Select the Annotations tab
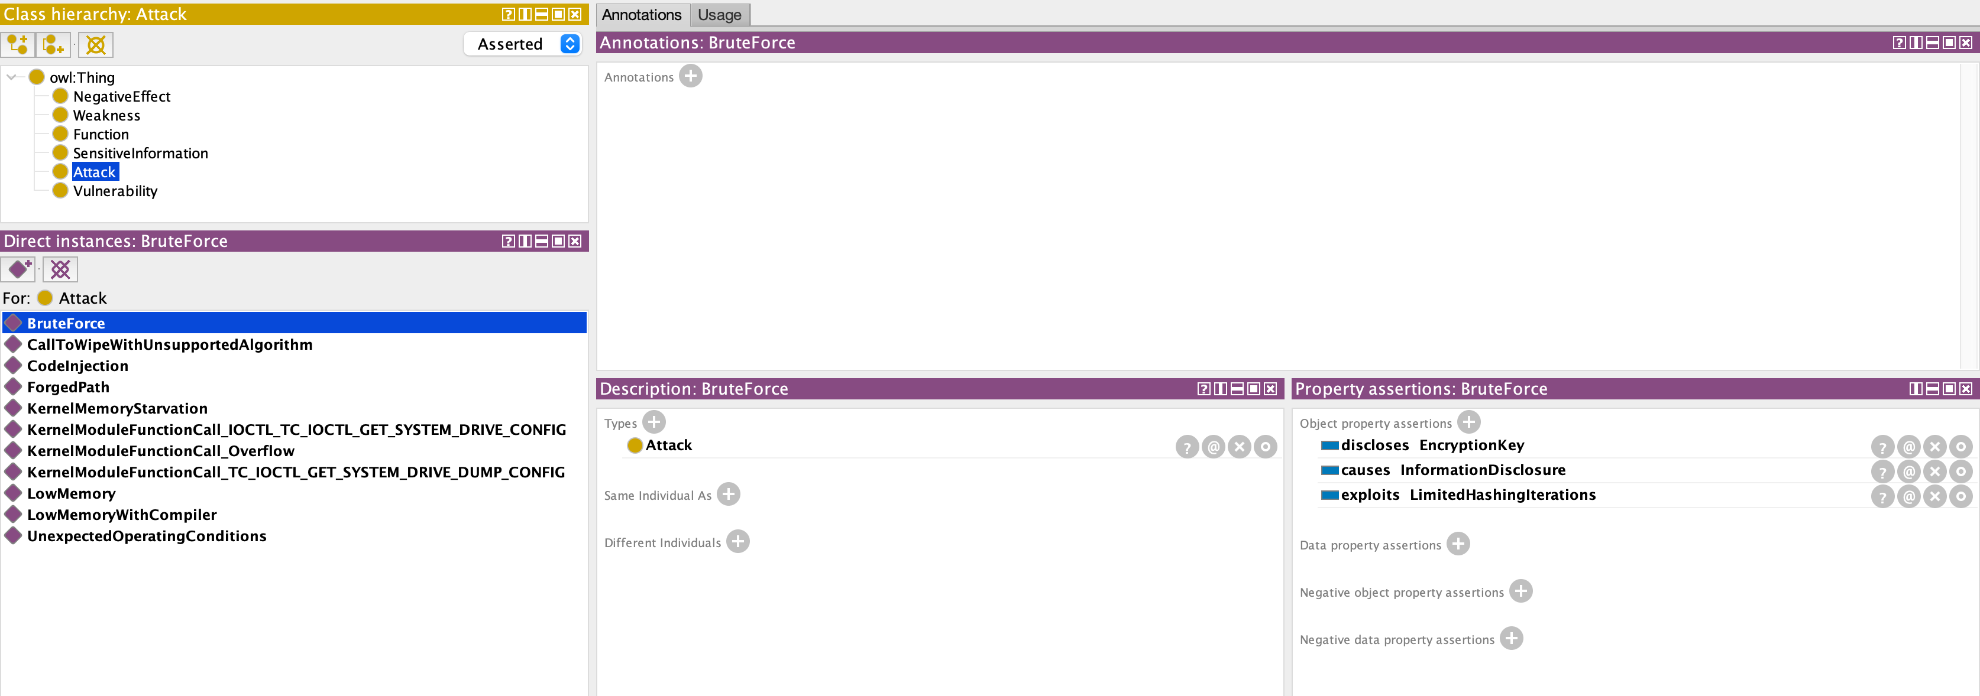The width and height of the screenshot is (1980, 696). (x=641, y=15)
